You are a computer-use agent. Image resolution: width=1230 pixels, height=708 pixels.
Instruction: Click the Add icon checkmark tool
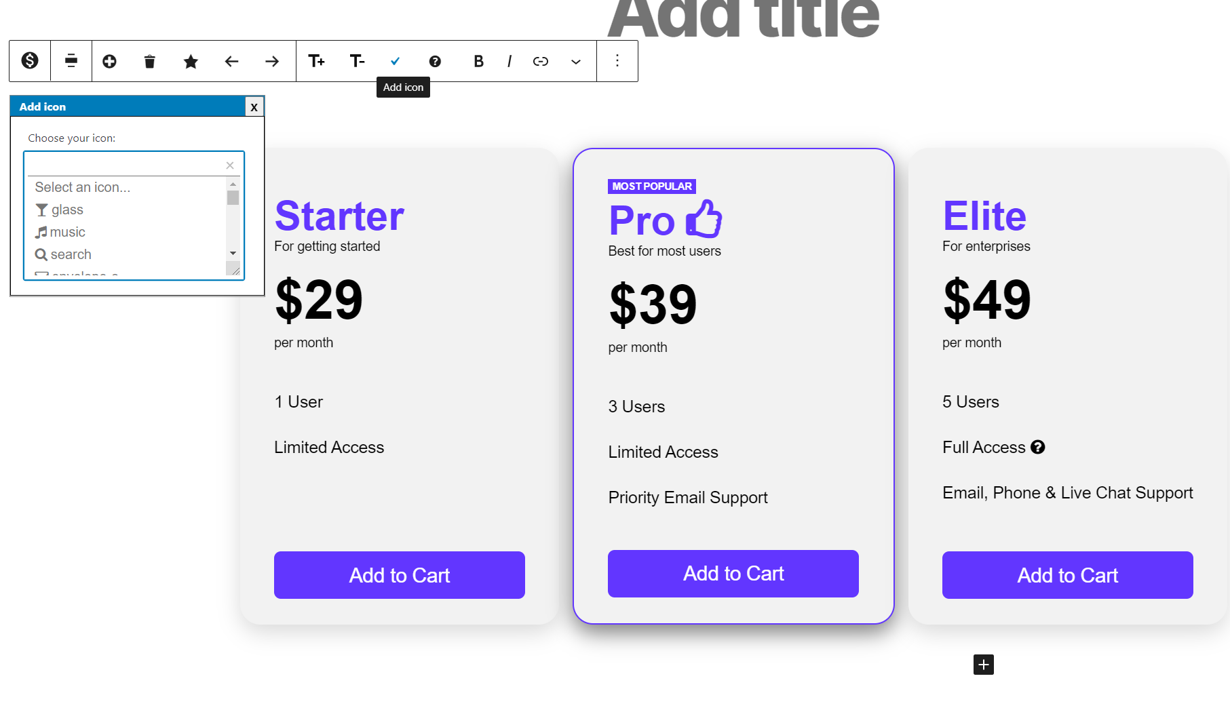(394, 61)
